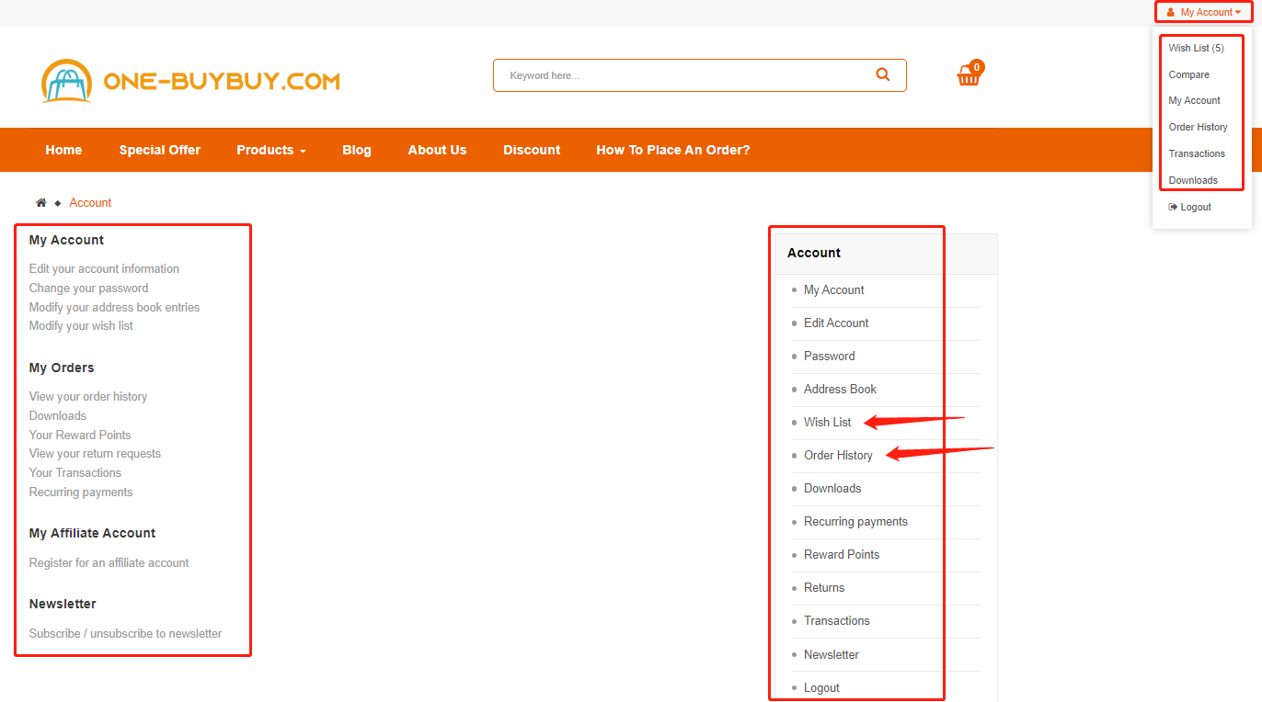Expand the Products menu
This screenshot has width=1262, height=702.
271,150
